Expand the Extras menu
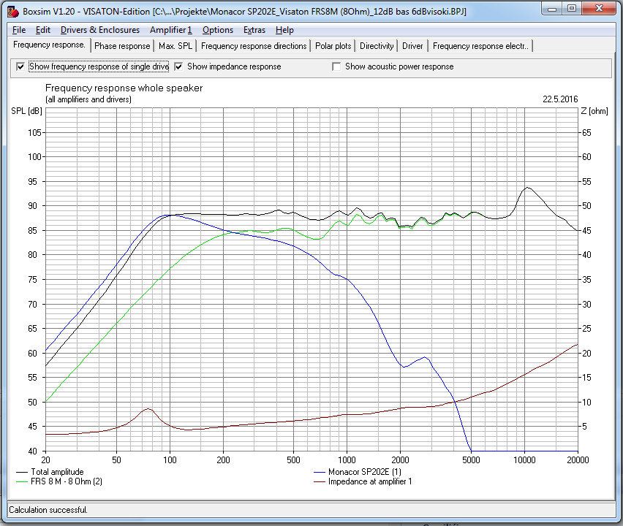Screen dimensions: 623x526 click(x=254, y=30)
